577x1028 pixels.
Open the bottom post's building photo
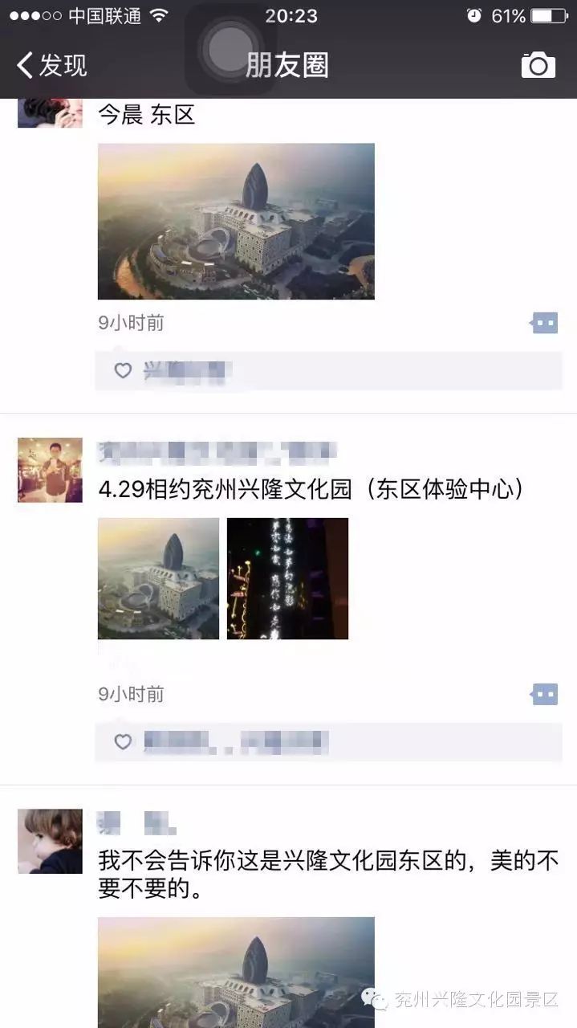coord(236,972)
